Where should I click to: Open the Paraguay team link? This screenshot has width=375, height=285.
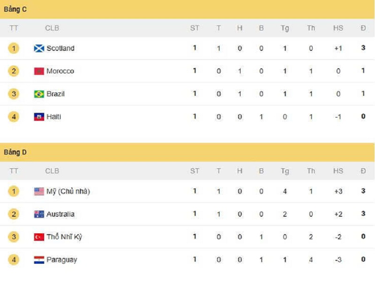point(61,260)
